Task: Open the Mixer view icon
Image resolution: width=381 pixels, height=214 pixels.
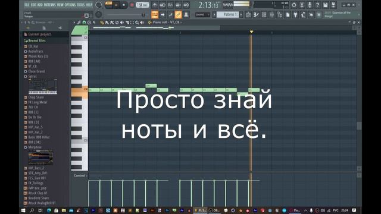Action: click(x=272, y=15)
